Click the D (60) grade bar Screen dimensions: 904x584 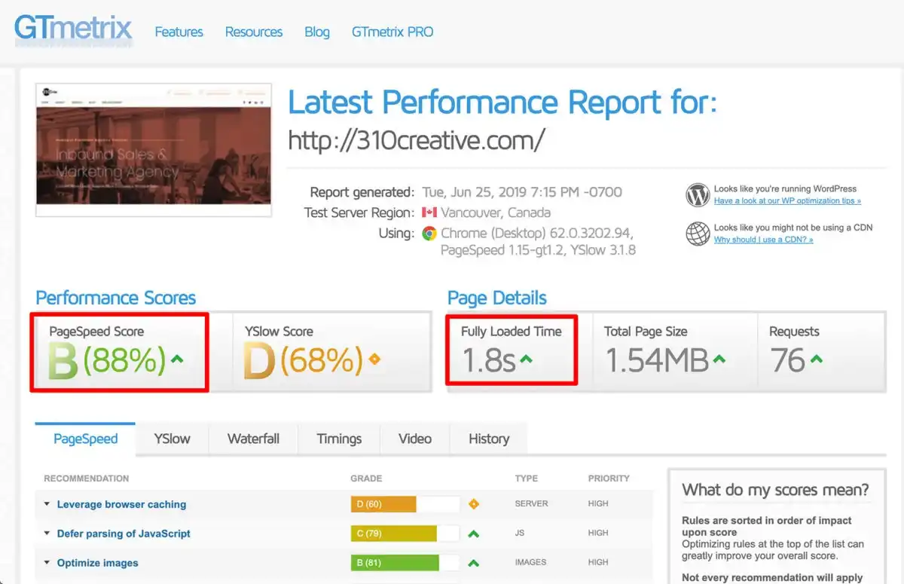(405, 504)
